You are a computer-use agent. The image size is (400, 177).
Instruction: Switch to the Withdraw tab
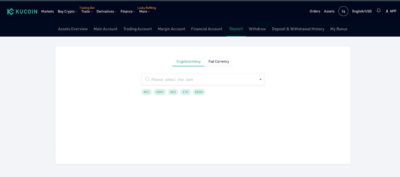click(257, 29)
